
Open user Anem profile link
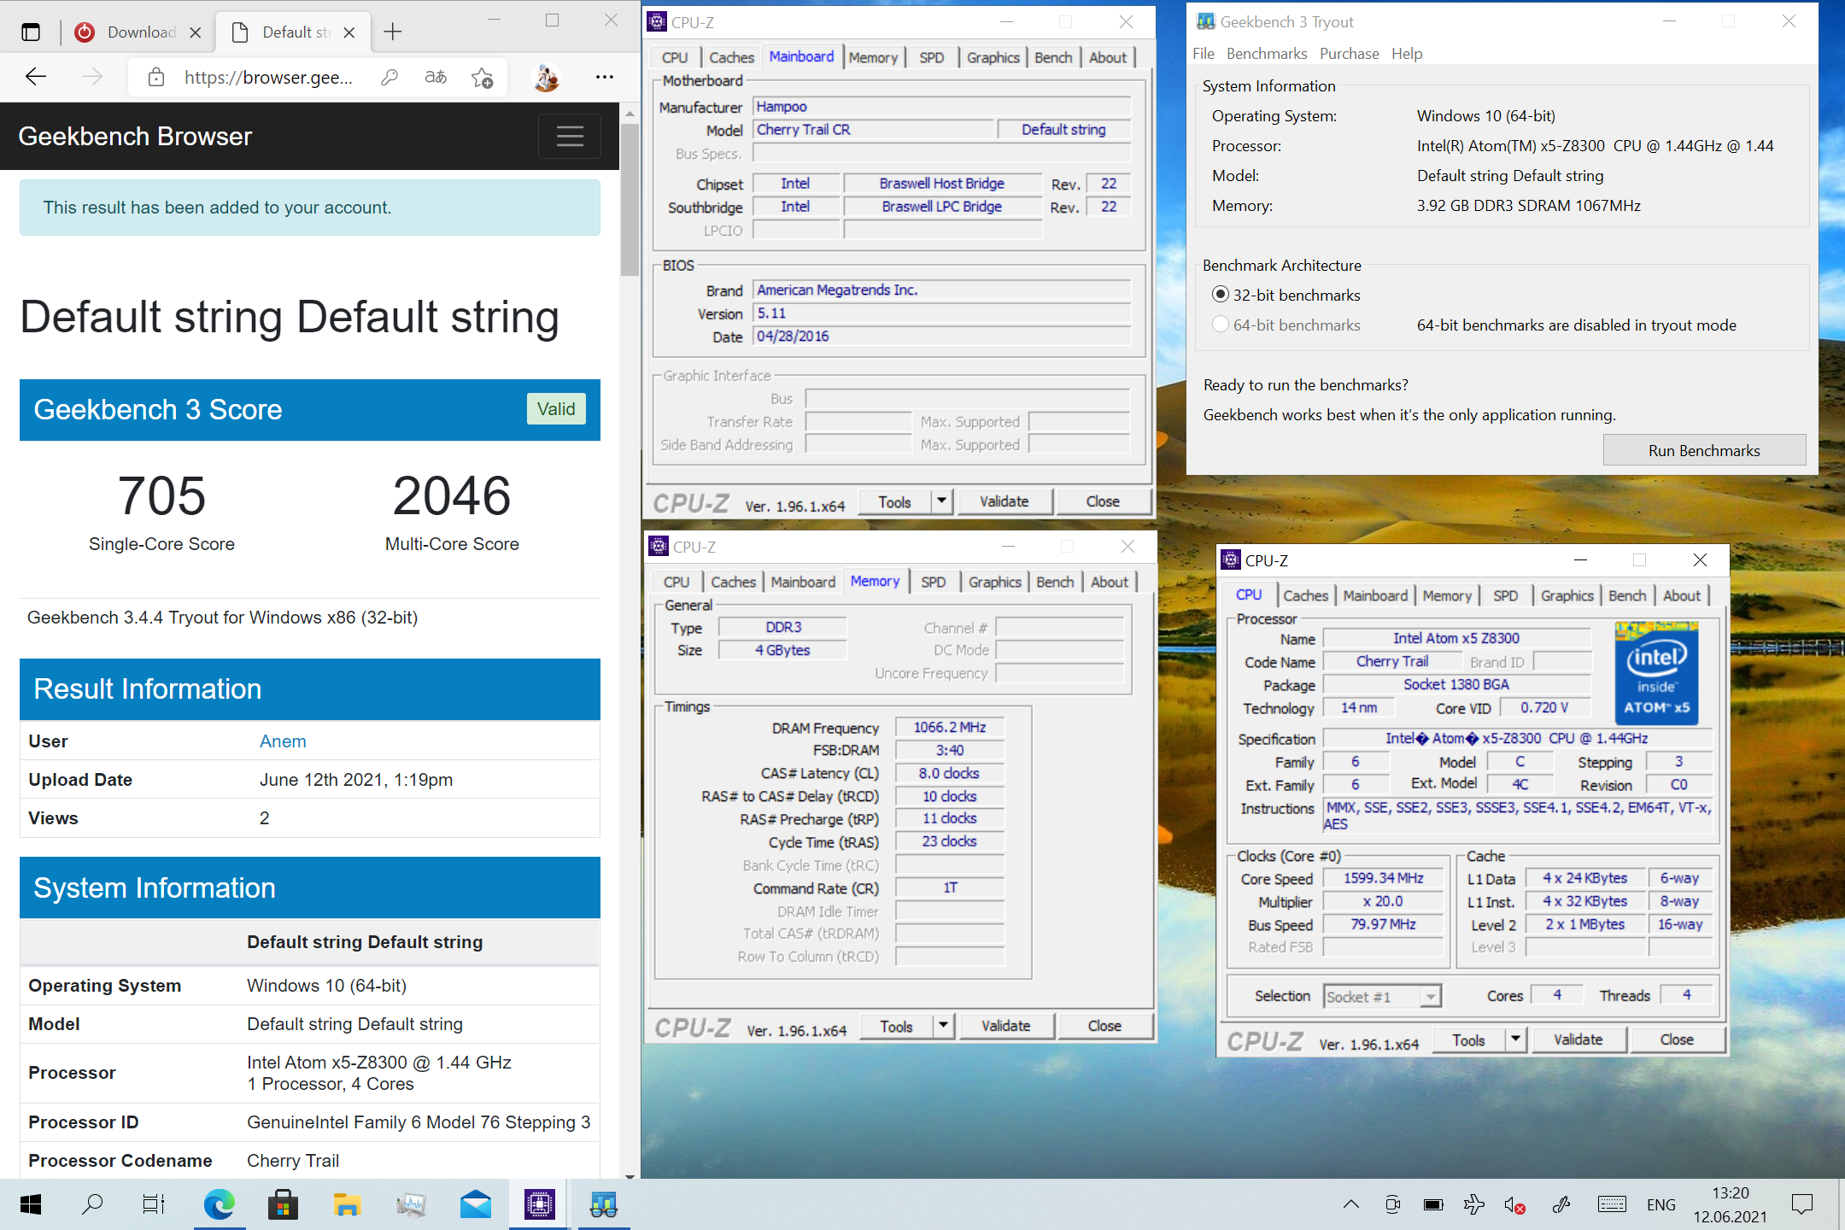[283, 741]
